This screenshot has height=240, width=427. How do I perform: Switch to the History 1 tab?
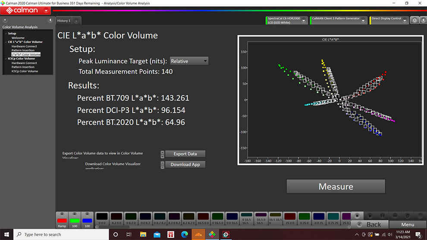tap(64, 21)
